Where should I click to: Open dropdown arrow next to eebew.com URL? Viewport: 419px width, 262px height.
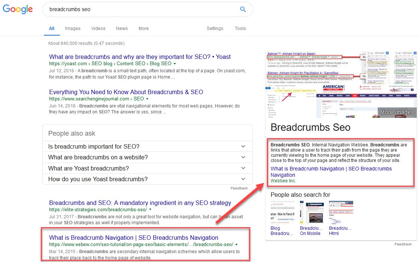236,245
